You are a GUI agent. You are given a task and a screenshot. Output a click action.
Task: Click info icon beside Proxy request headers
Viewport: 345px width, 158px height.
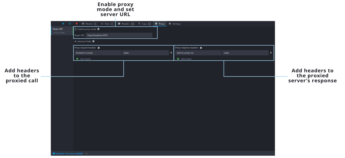(x=99, y=48)
